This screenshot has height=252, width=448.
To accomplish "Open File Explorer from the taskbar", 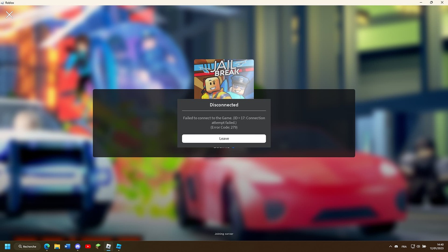I will 57,246.
